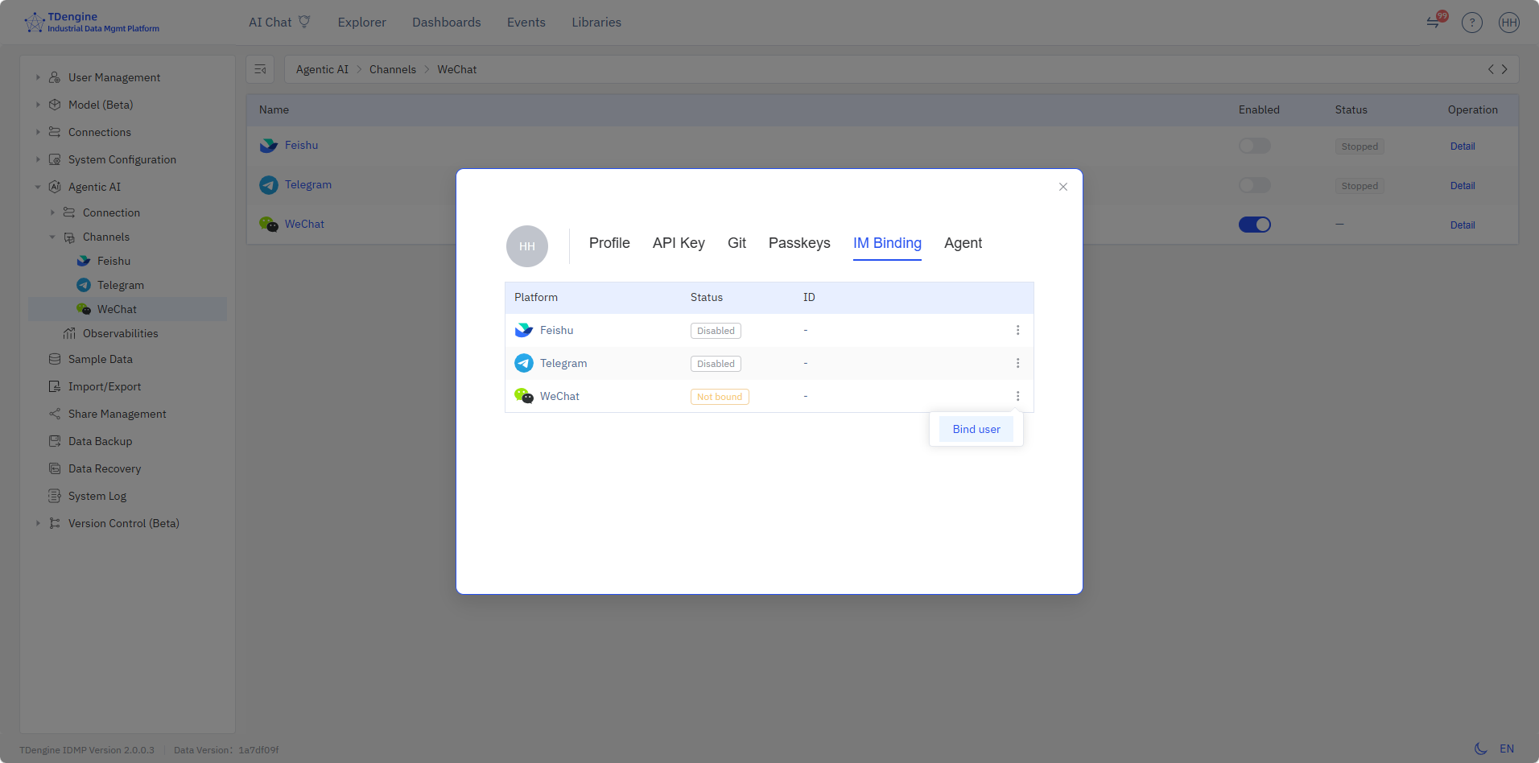Click the HH avatar in the dialog
1539x763 pixels.
click(x=527, y=246)
